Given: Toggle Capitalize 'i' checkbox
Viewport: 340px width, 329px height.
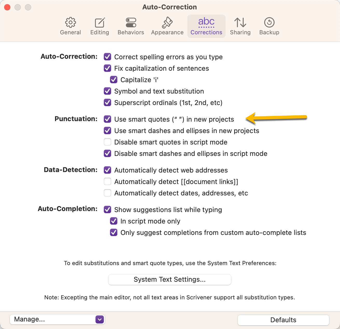Looking at the screenshot, I should [114, 80].
